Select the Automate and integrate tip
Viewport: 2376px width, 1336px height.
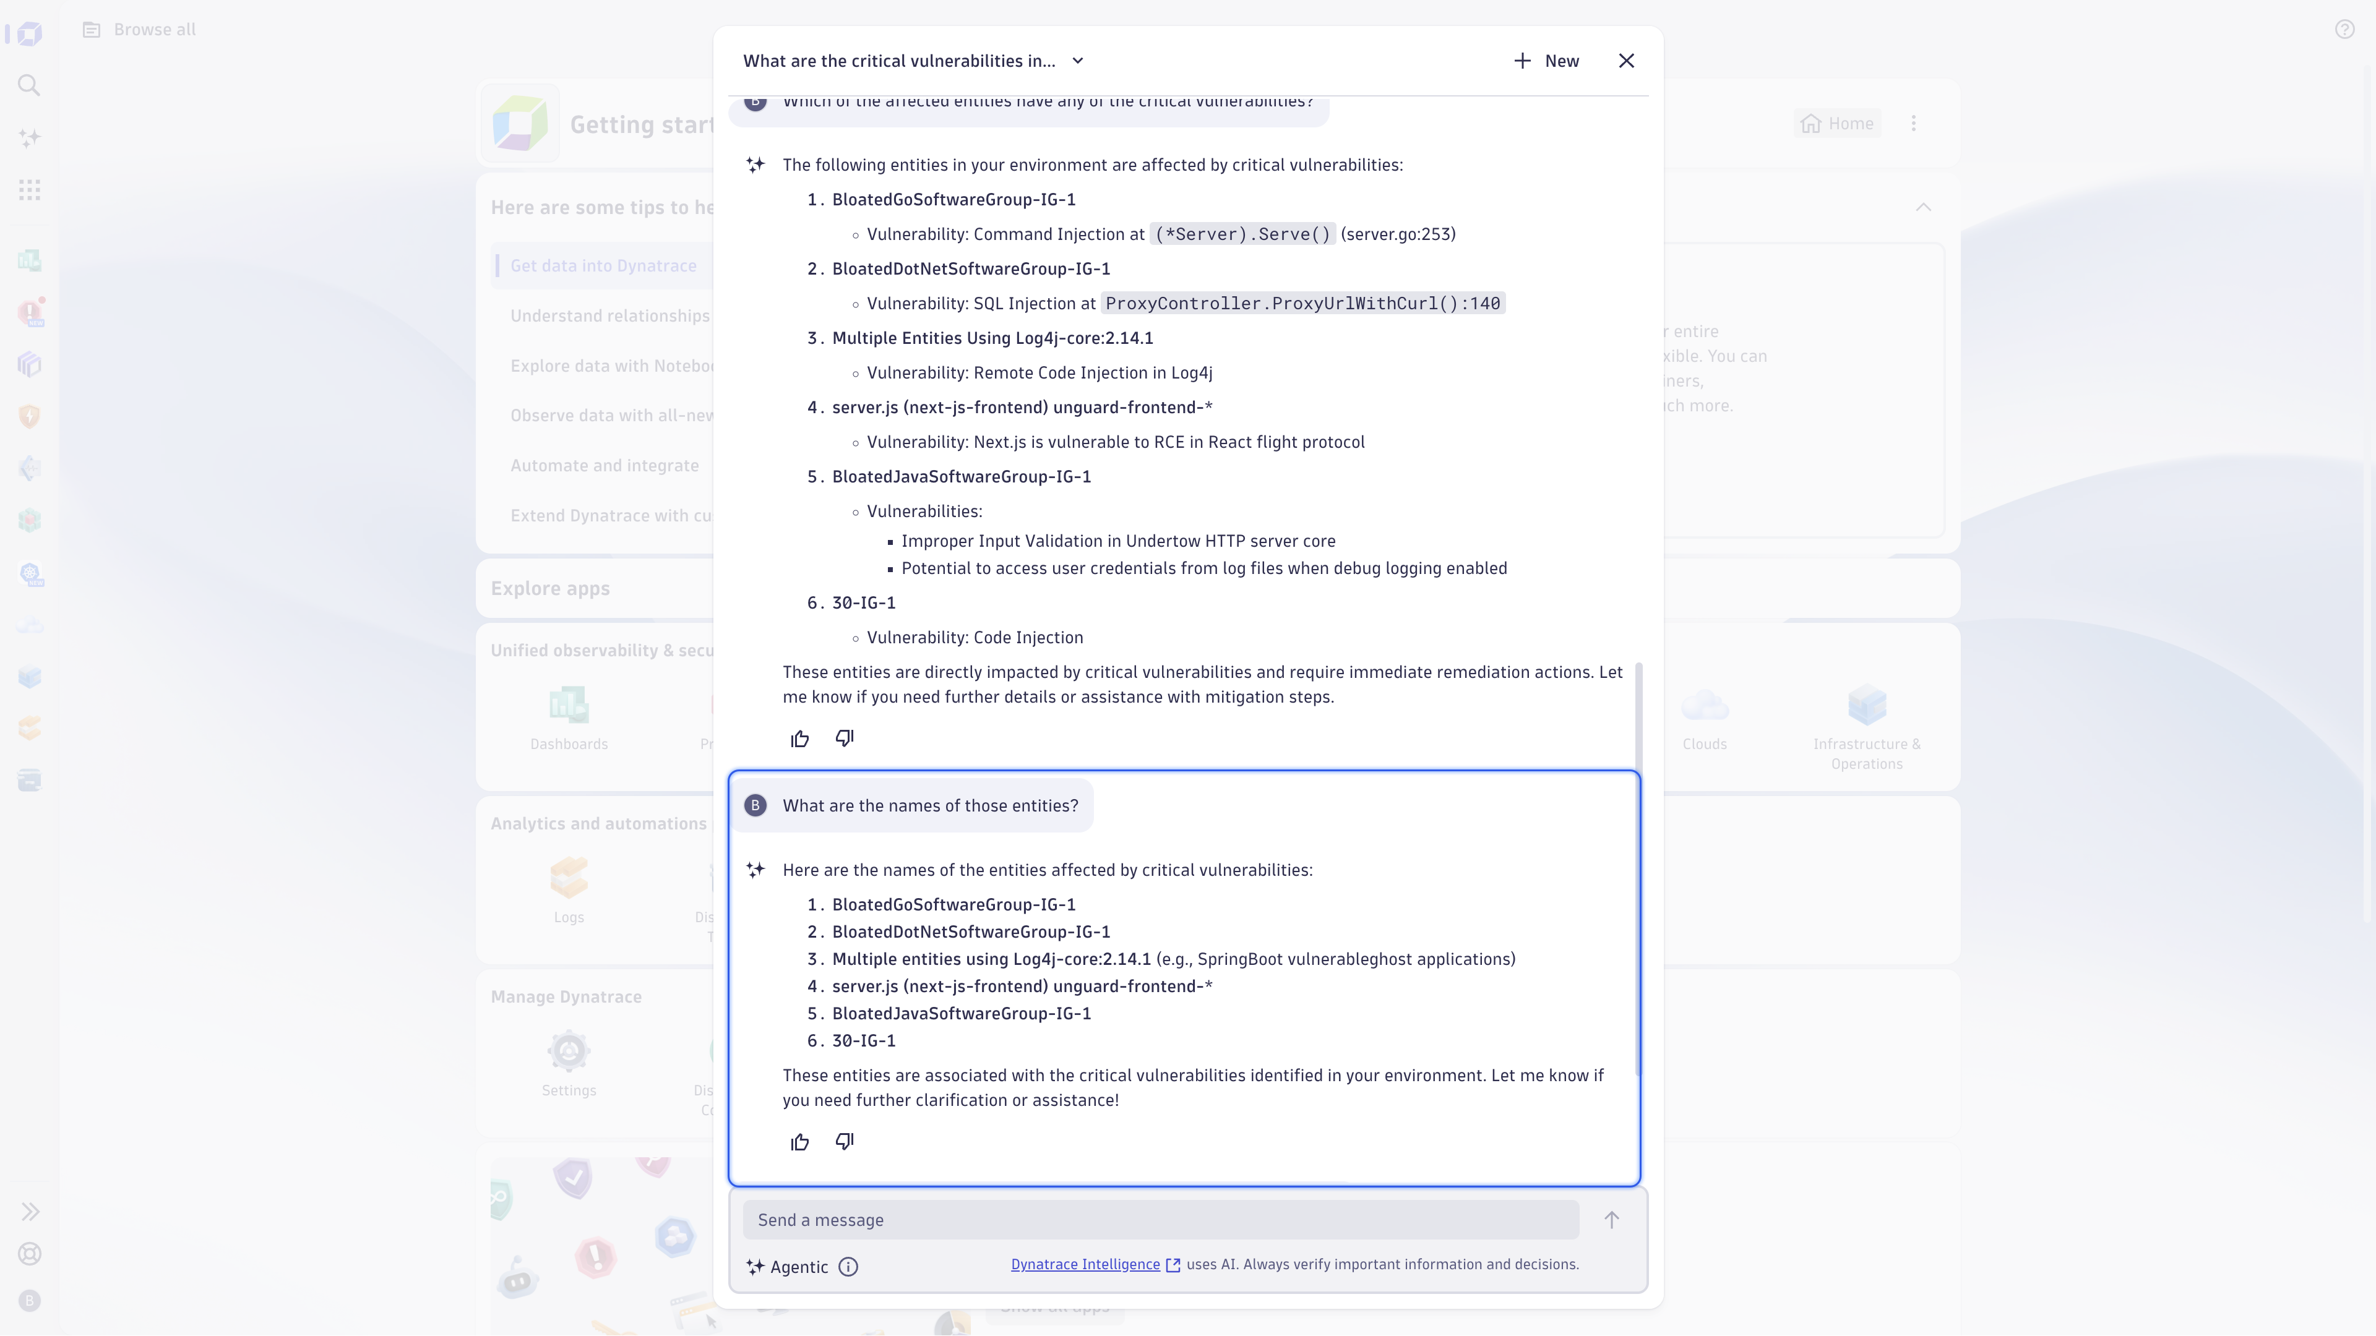tap(604, 466)
